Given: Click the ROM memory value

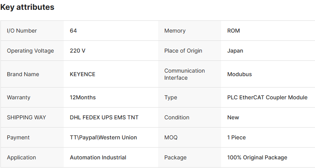Looking at the screenshot, I should tap(234, 31).
